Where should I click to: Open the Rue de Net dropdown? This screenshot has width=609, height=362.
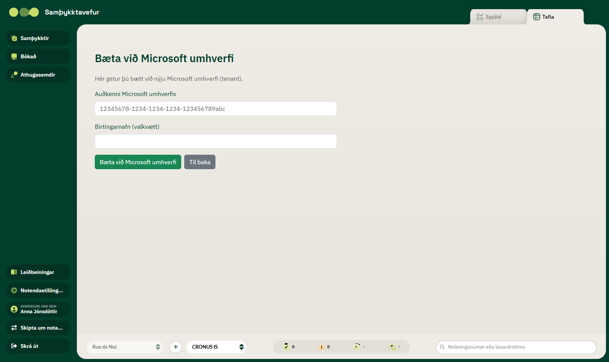(x=125, y=347)
